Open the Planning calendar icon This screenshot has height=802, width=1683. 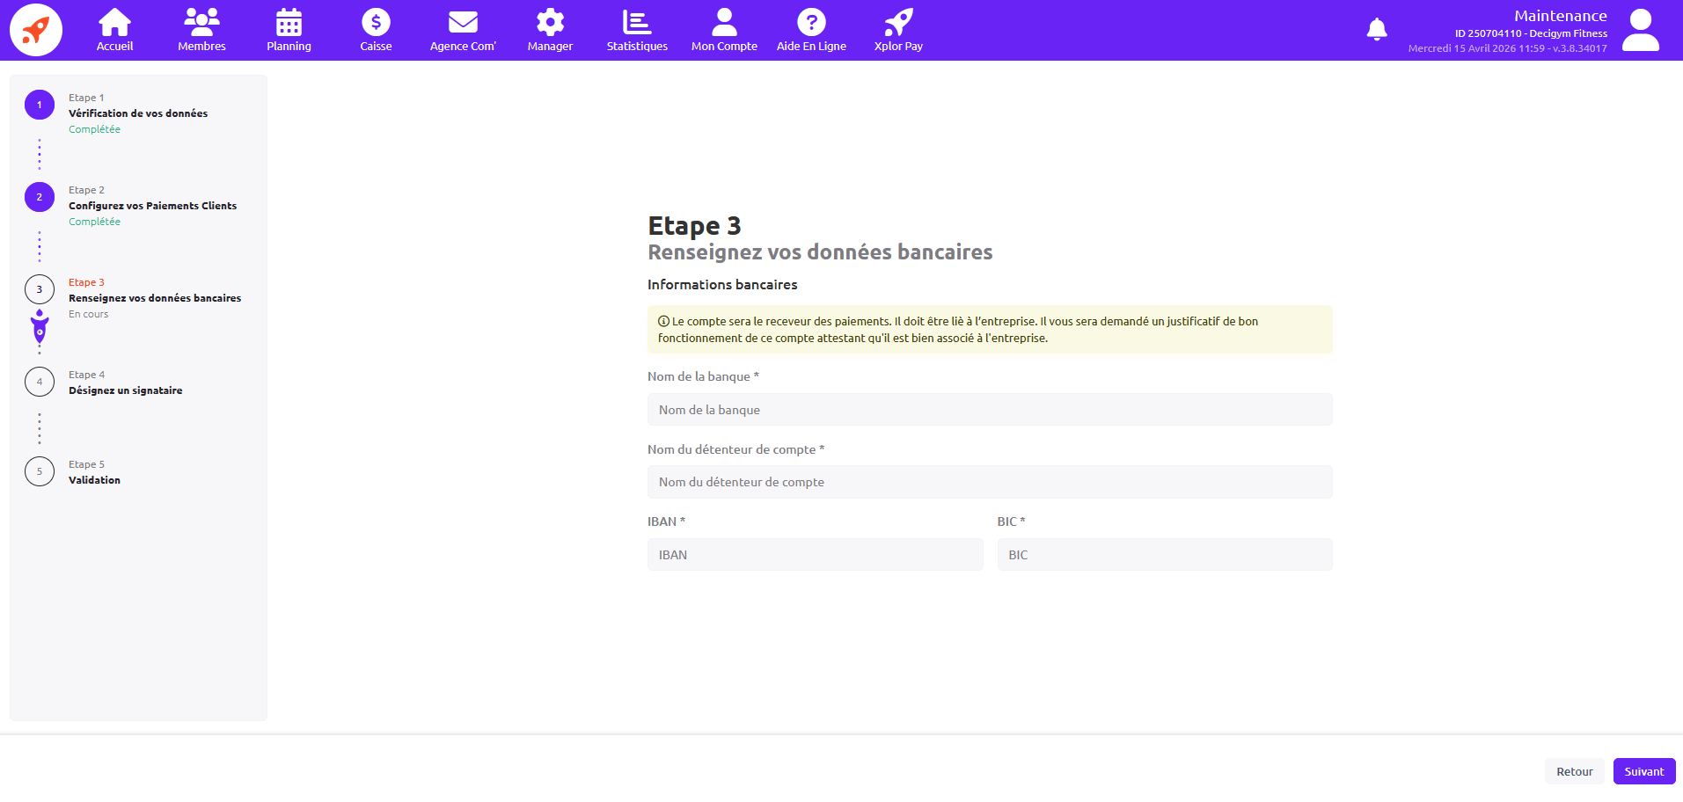pos(289,22)
